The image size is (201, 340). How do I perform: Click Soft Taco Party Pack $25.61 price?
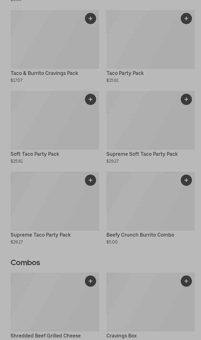(17, 161)
